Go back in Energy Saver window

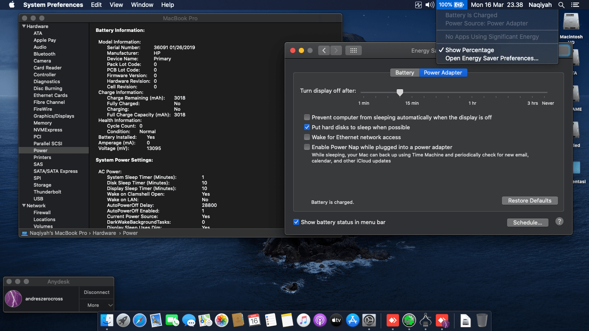click(324, 50)
